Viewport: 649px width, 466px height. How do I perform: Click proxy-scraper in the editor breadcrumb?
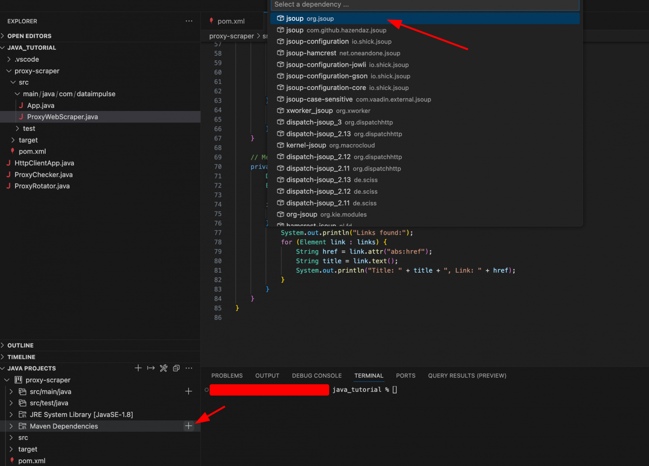pos(232,36)
